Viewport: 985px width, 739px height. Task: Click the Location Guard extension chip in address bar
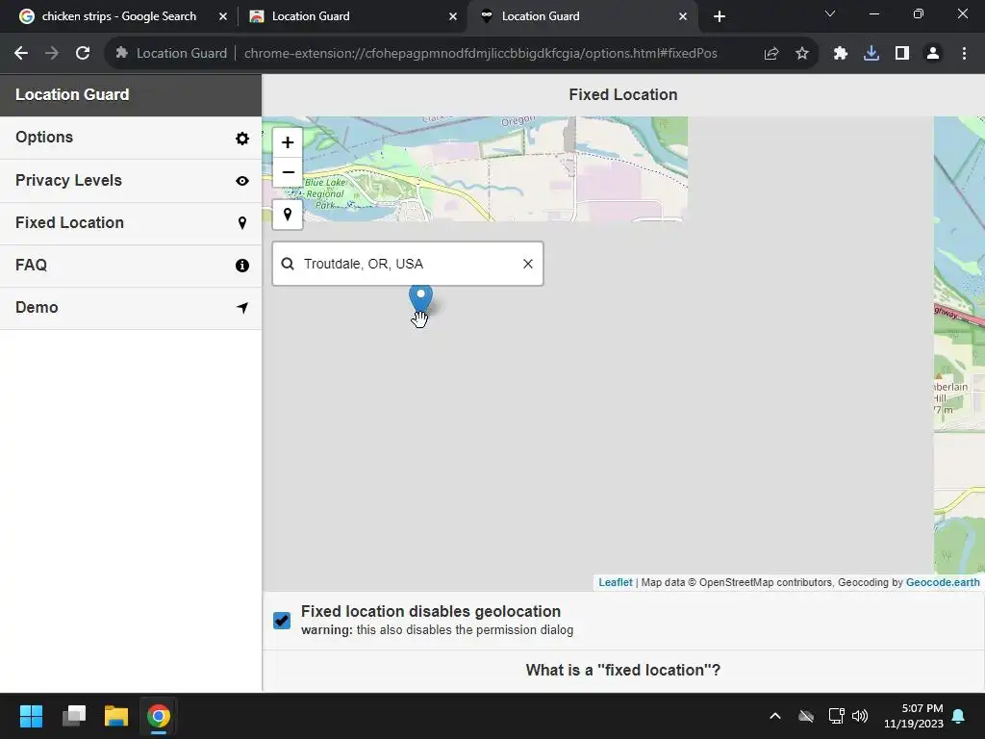171,54
